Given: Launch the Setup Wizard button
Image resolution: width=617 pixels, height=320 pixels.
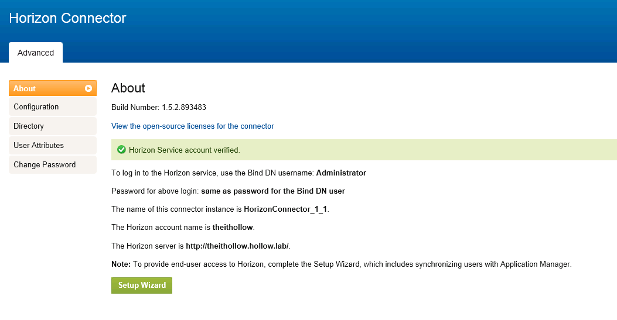Looking at the screenshot, I should pos(142,285).
